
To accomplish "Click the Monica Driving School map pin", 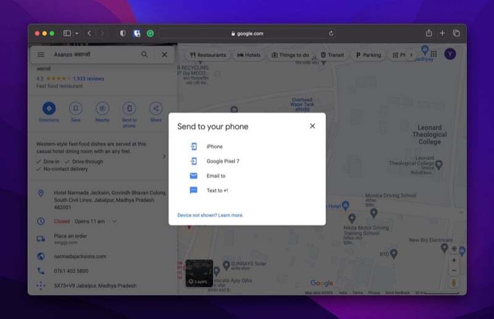I will click(374, 213).
